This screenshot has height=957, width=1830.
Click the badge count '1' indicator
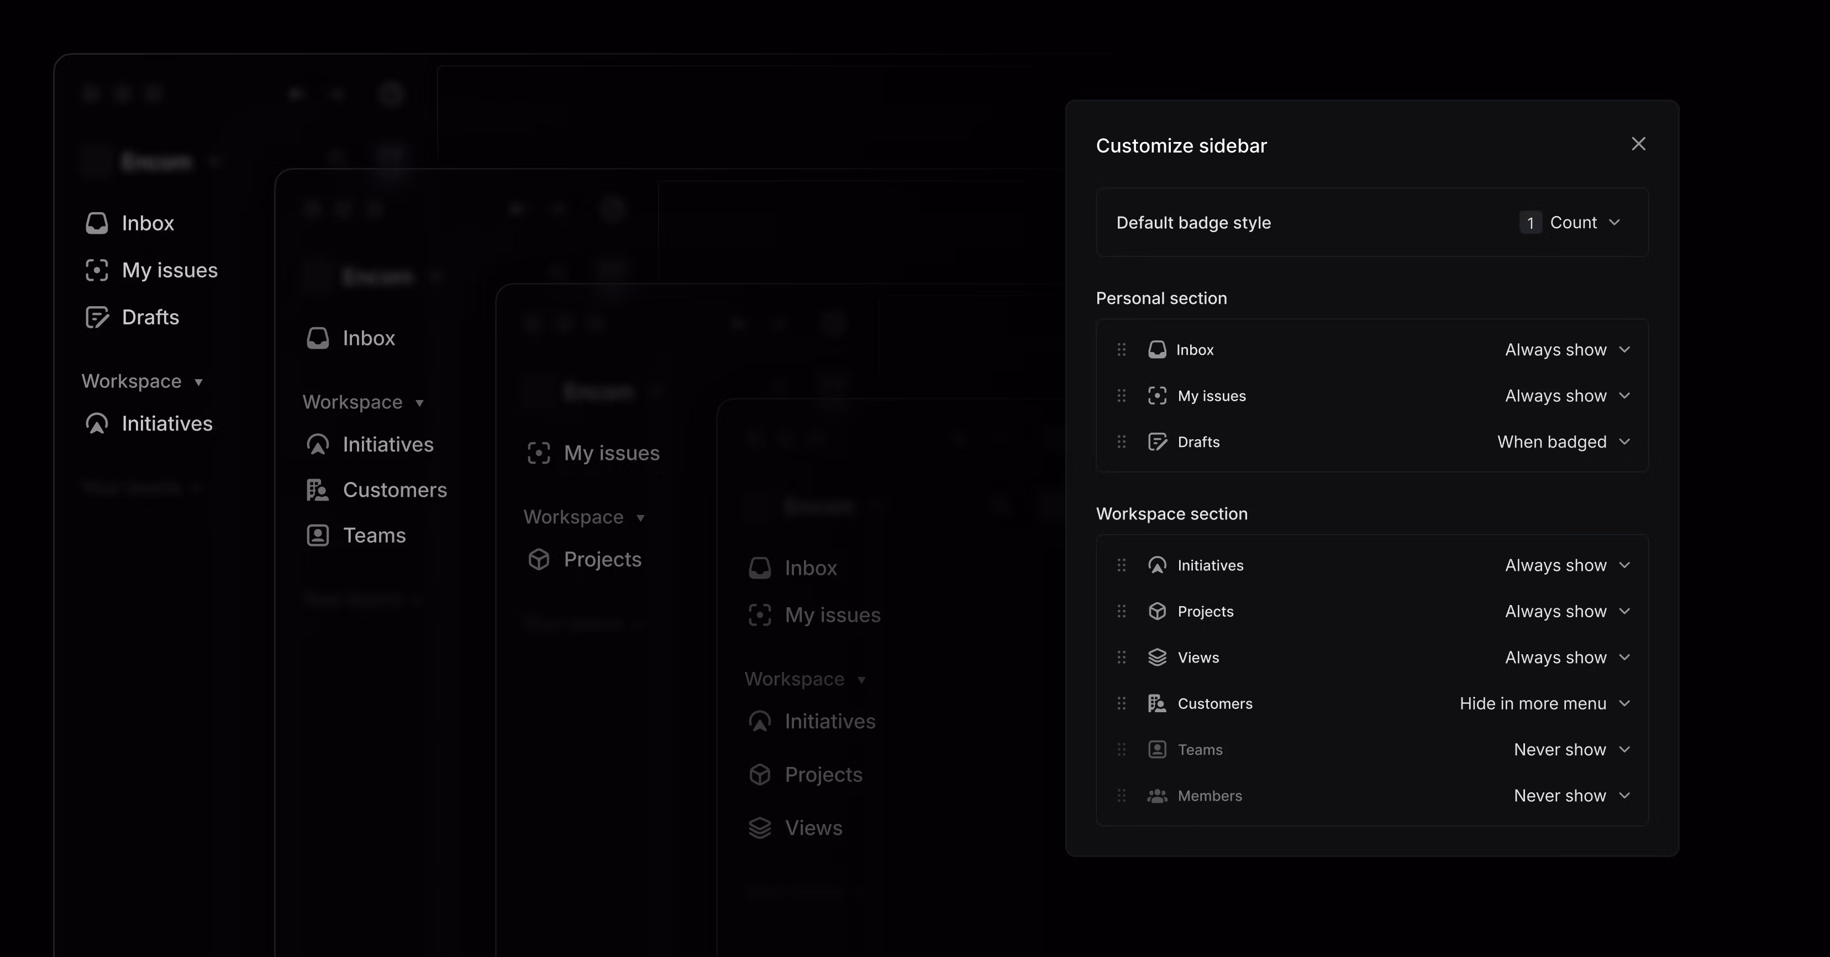(x=1530, y=223)
